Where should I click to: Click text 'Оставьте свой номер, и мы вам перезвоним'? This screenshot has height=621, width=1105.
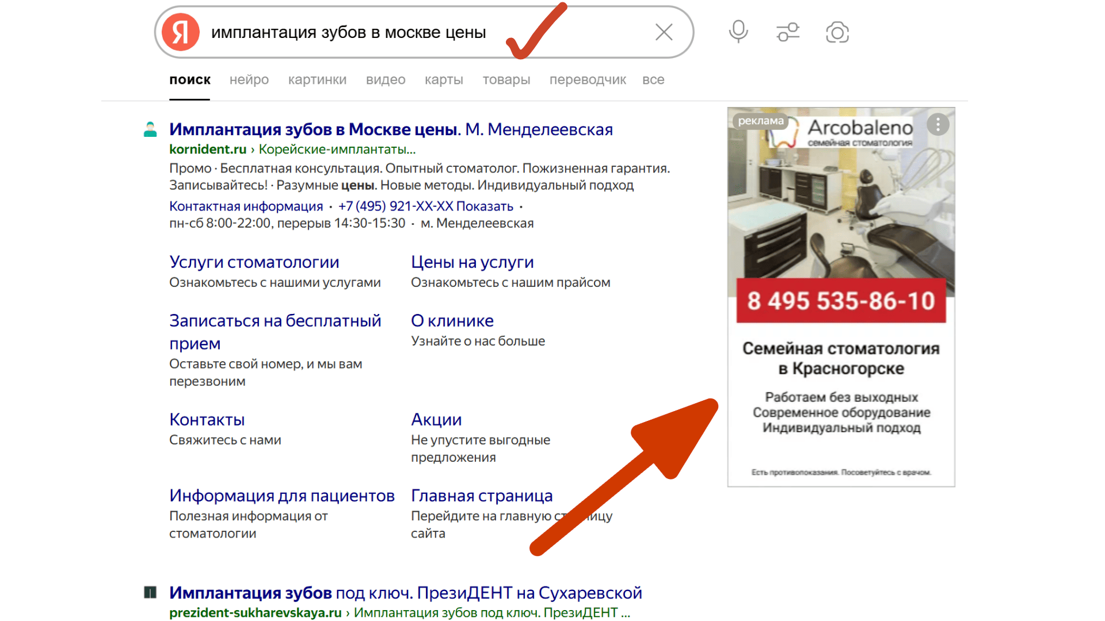tap(266, 373)
